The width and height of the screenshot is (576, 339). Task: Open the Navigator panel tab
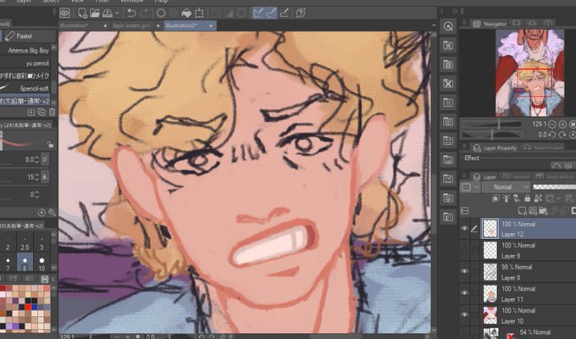[x=490, y=24]
